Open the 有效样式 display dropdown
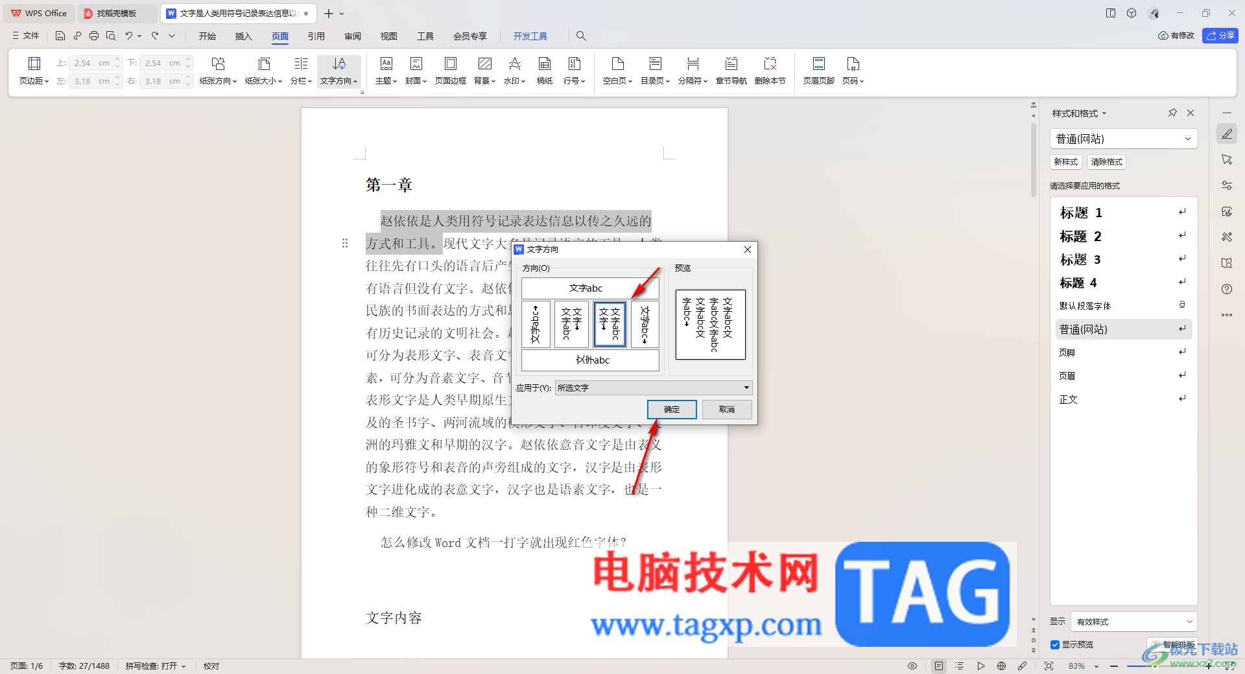 click(1134, 622)
